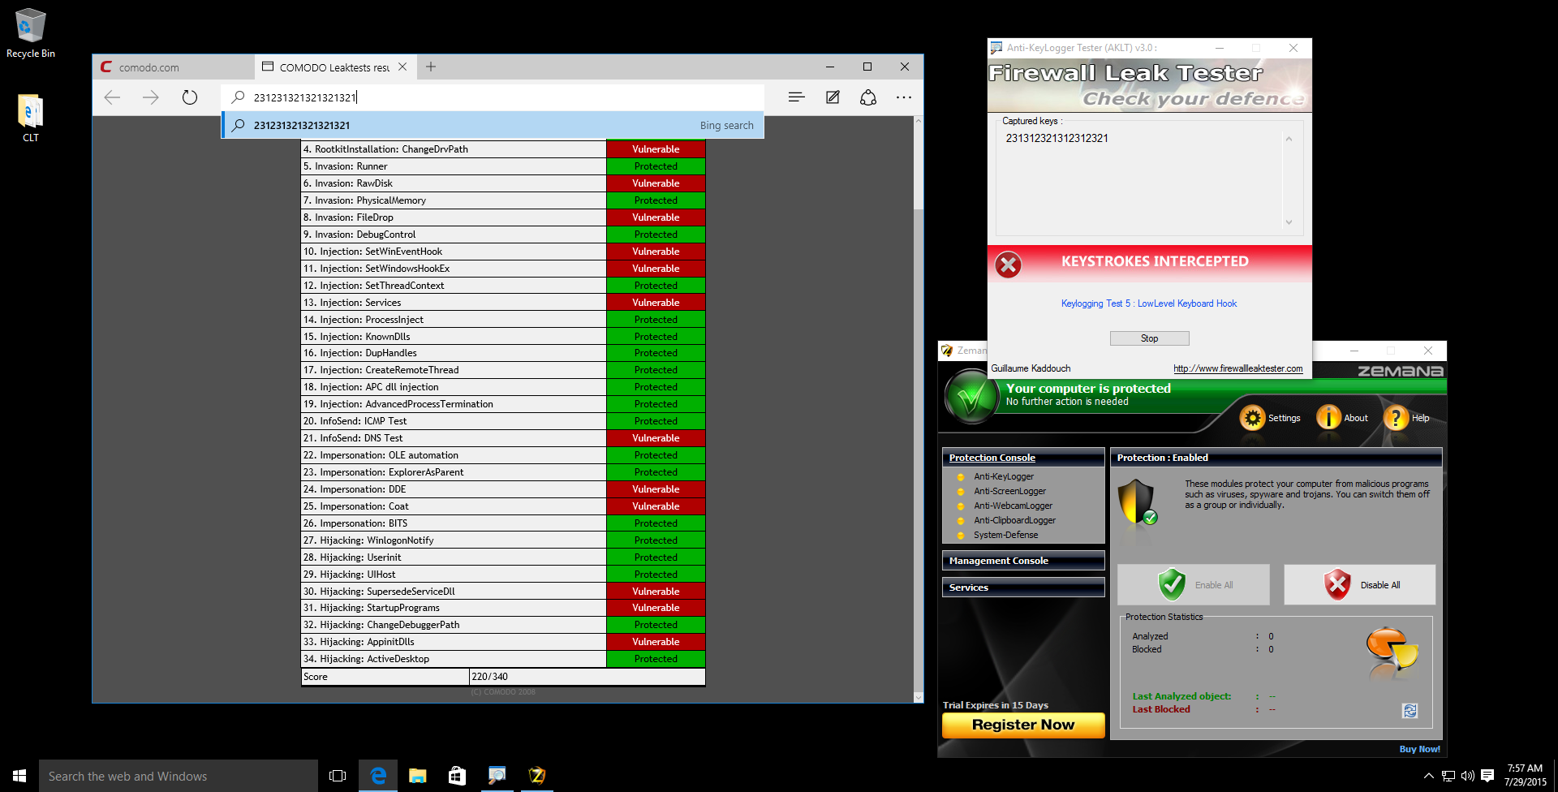
Task: Open the Edge Hub panel
Action: click(796, 97)
